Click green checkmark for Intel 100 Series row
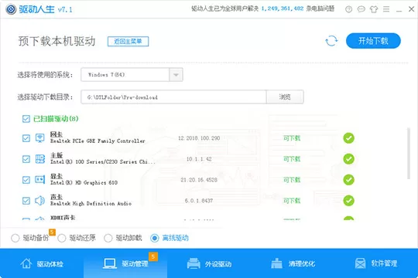 [x=348, y=159]
